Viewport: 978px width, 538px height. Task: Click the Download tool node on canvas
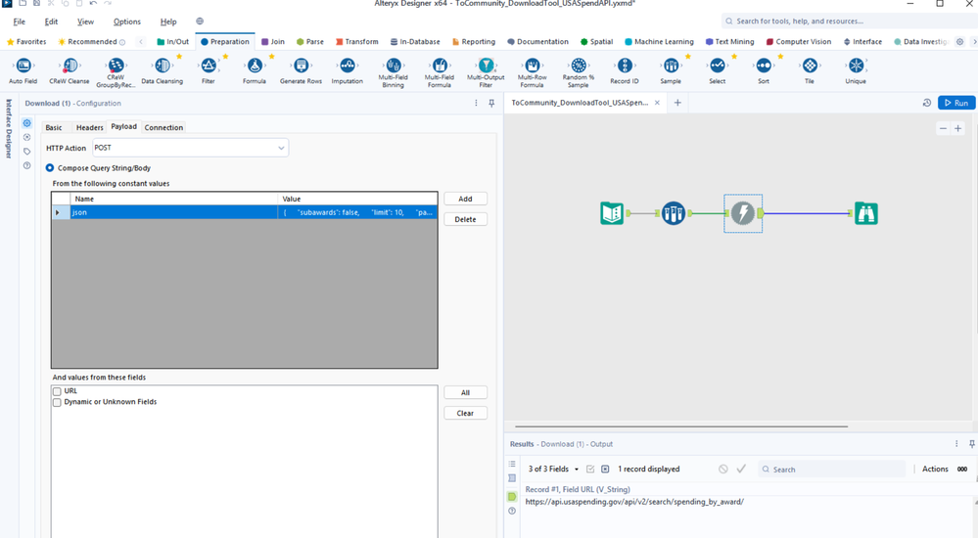(x=742, y=213)
